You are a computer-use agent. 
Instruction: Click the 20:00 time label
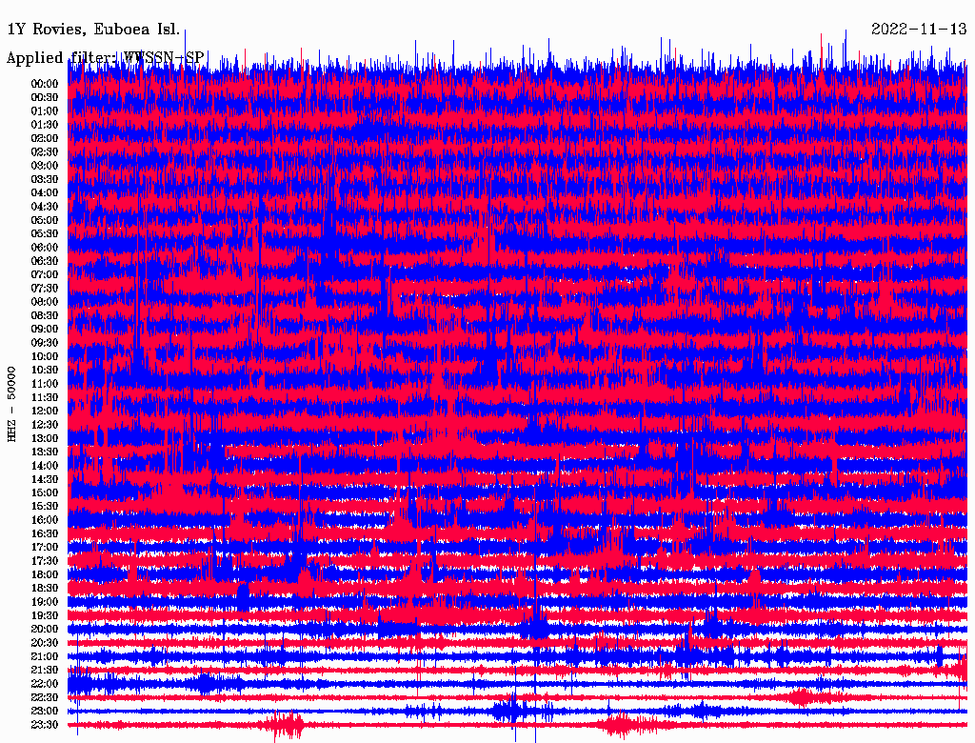[45, 629]
